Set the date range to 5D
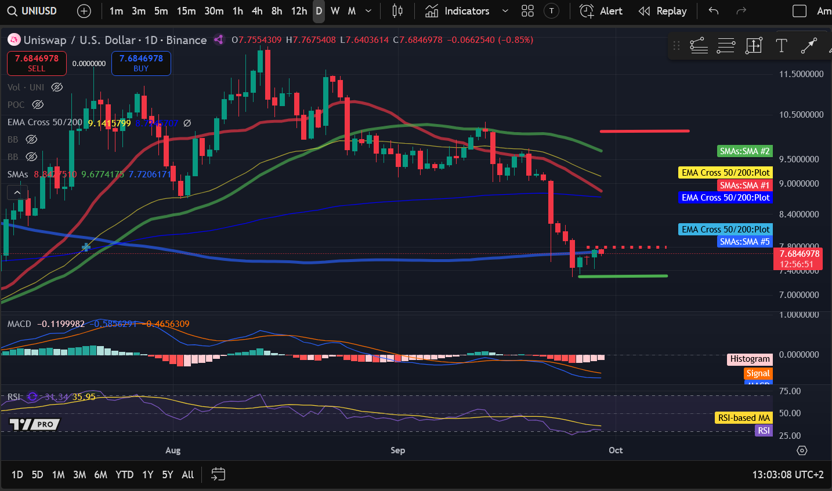The image size is (832, 491). pos(37,475)
